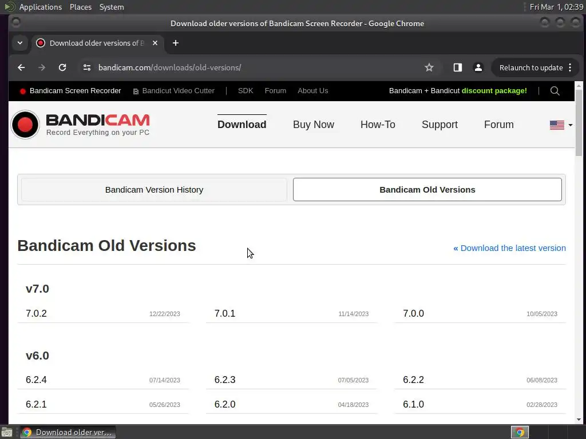The image size is (586, 439).
Task: Show desktop icon in bottom panel
Action: pyautogui.click(x=7, y=432)
